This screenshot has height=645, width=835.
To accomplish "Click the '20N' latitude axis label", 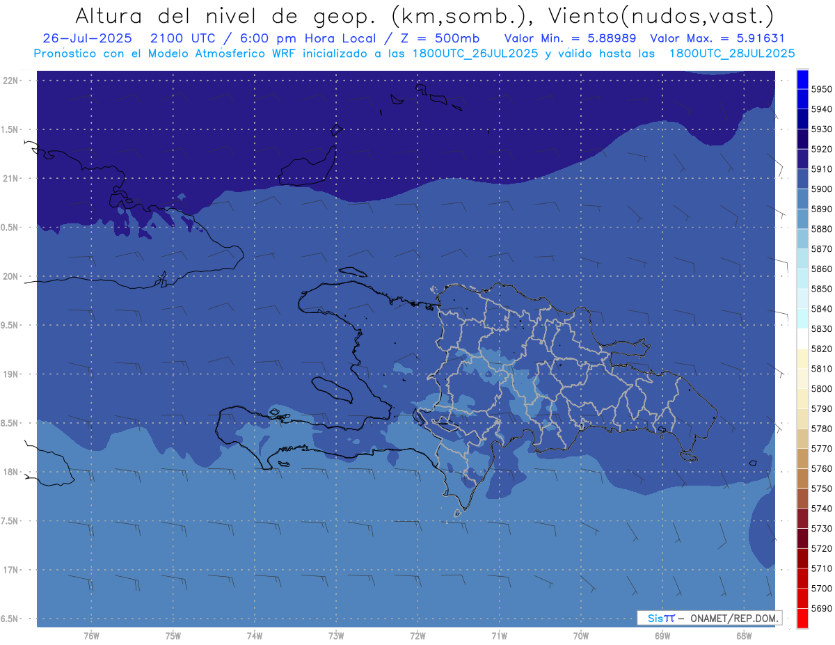I will click(x=12, y=277).
